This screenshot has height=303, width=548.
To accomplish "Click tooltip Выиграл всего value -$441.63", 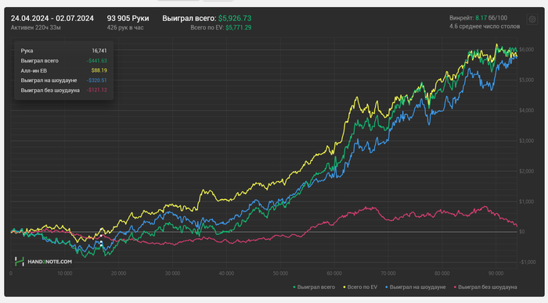I will (x=97, y=61).
